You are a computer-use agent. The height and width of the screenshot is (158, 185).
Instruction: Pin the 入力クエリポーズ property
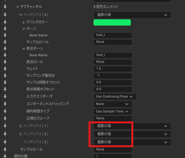[5, 97]
